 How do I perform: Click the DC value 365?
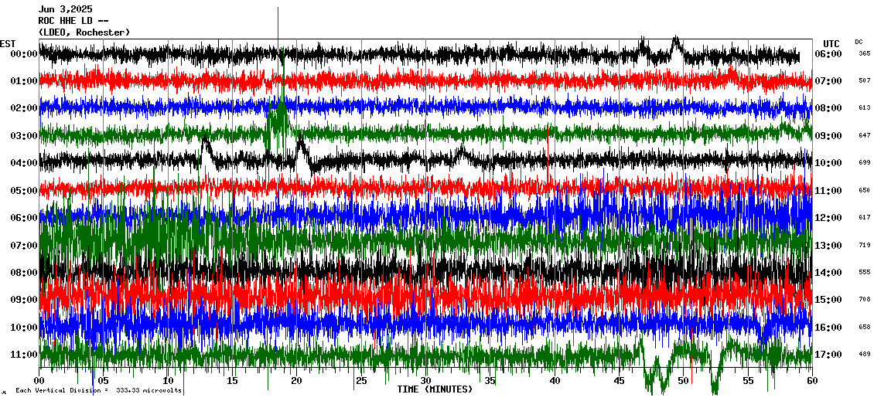pyautogui.click(x=864, y=53)
